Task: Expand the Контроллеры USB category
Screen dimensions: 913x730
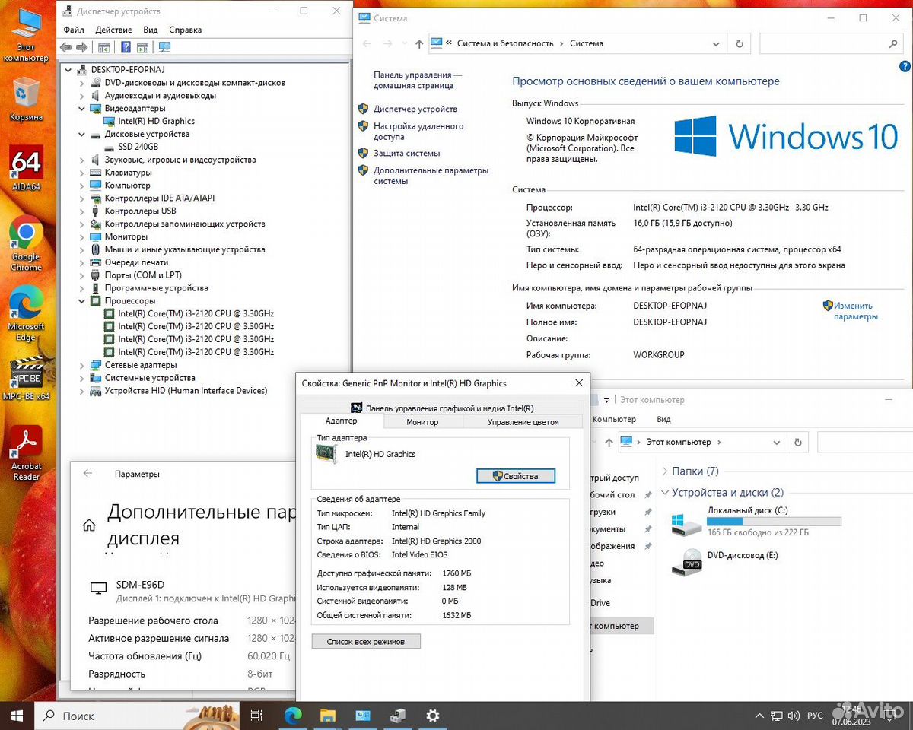Action: tap(82, 211)
